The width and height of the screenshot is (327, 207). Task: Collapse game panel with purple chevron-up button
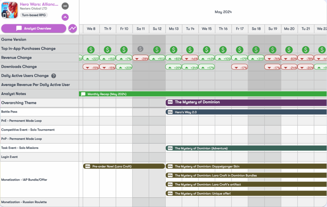[65, 17]
